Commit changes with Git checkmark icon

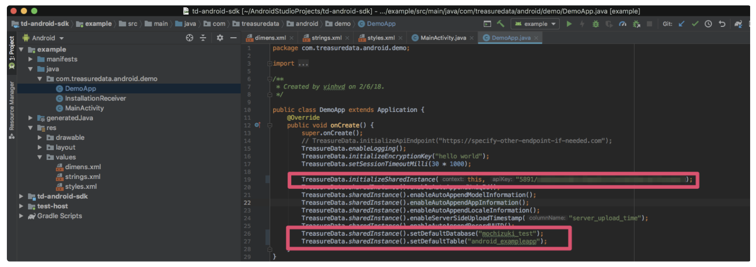694,24
